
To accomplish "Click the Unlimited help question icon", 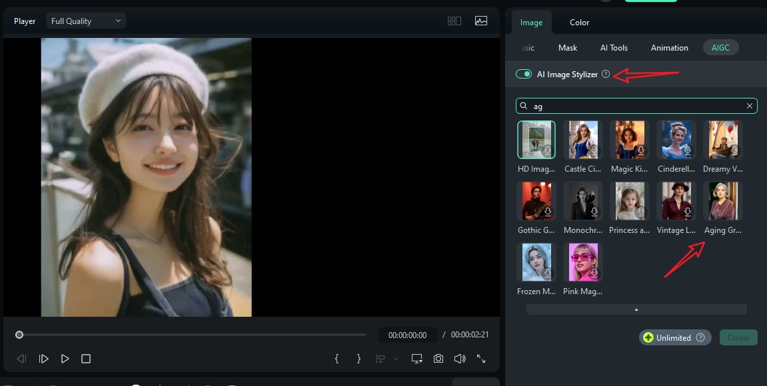I will (700, 337).
